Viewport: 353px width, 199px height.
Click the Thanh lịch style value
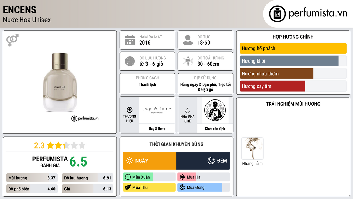[147, 84]
